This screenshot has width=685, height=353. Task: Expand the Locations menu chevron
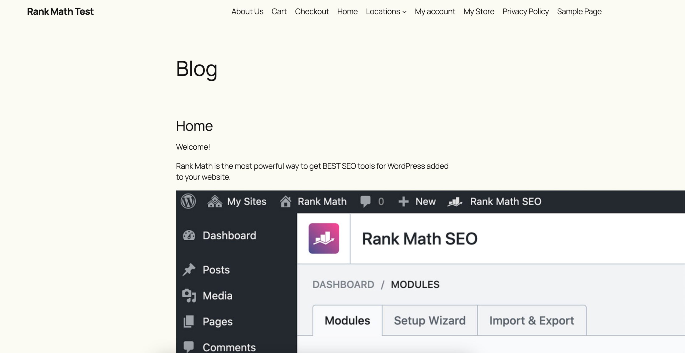405,12
